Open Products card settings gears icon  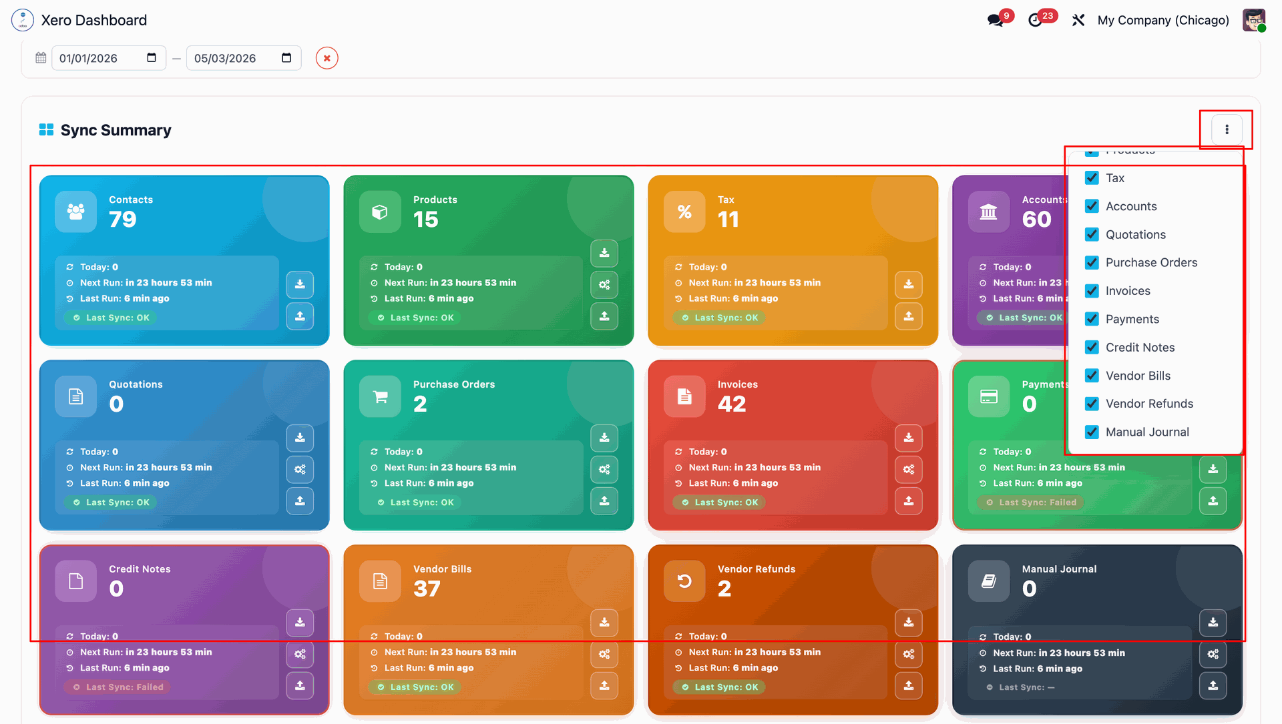click(x=604, y=285)
